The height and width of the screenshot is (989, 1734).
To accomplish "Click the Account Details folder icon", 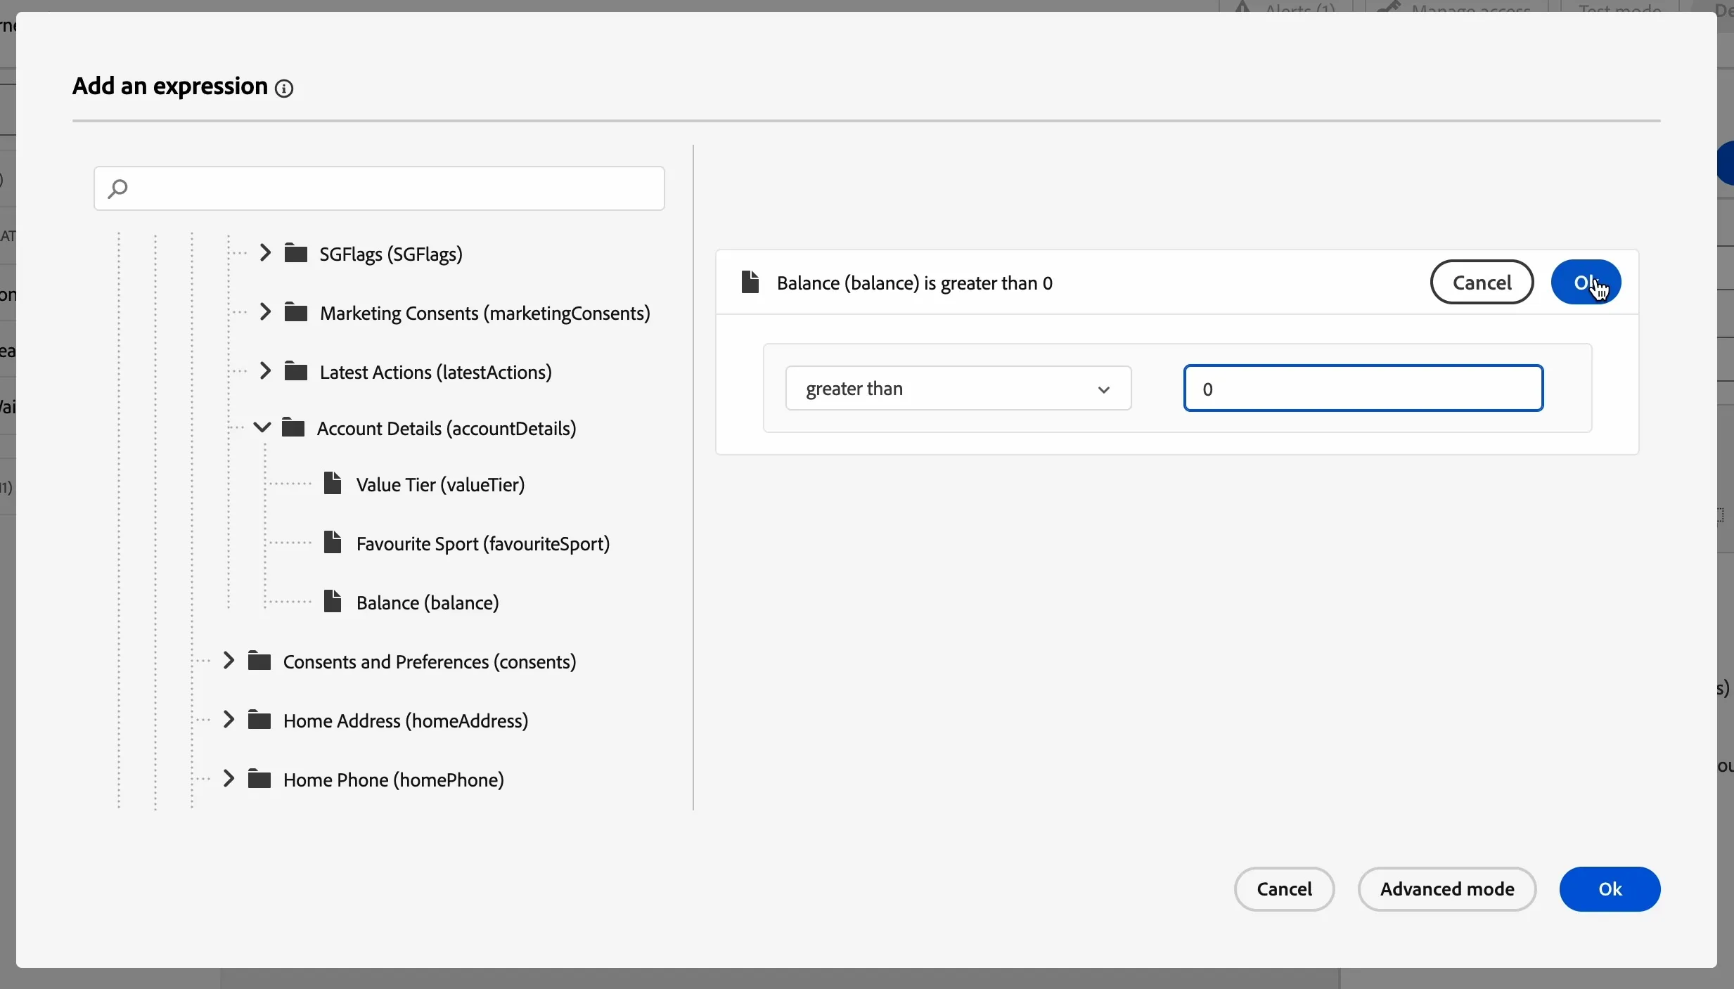I will pos(293,427).
